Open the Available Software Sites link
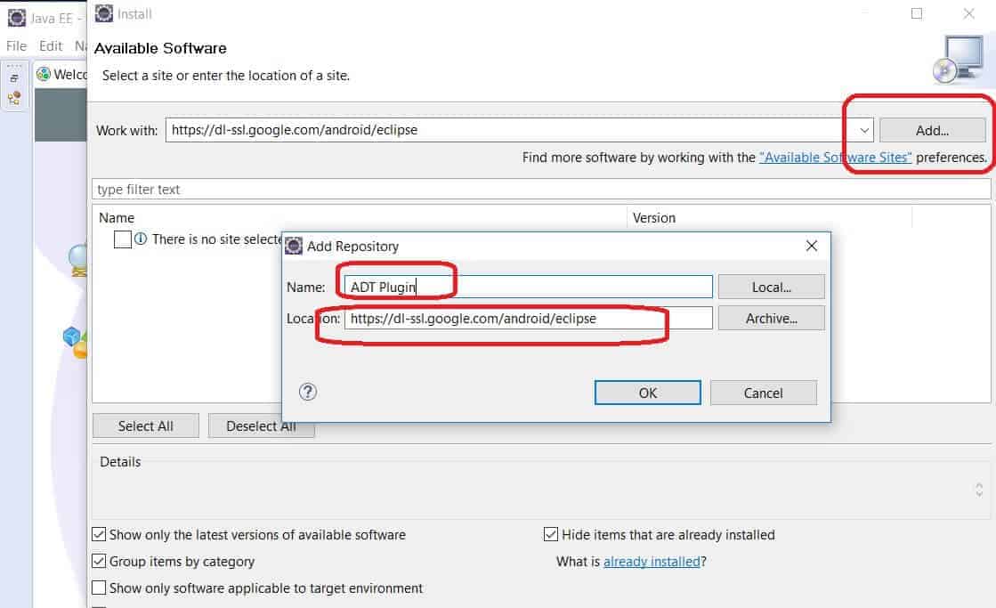996x608 pixels. point(835,158)
